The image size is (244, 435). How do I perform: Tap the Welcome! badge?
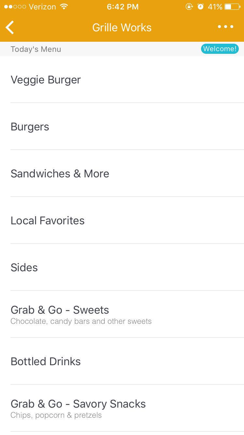(220, 49)
